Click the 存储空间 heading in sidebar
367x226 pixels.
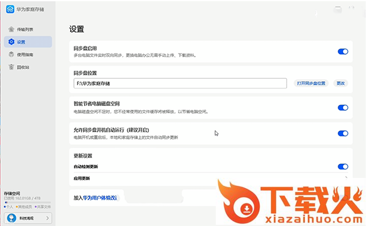click(12, 194)
